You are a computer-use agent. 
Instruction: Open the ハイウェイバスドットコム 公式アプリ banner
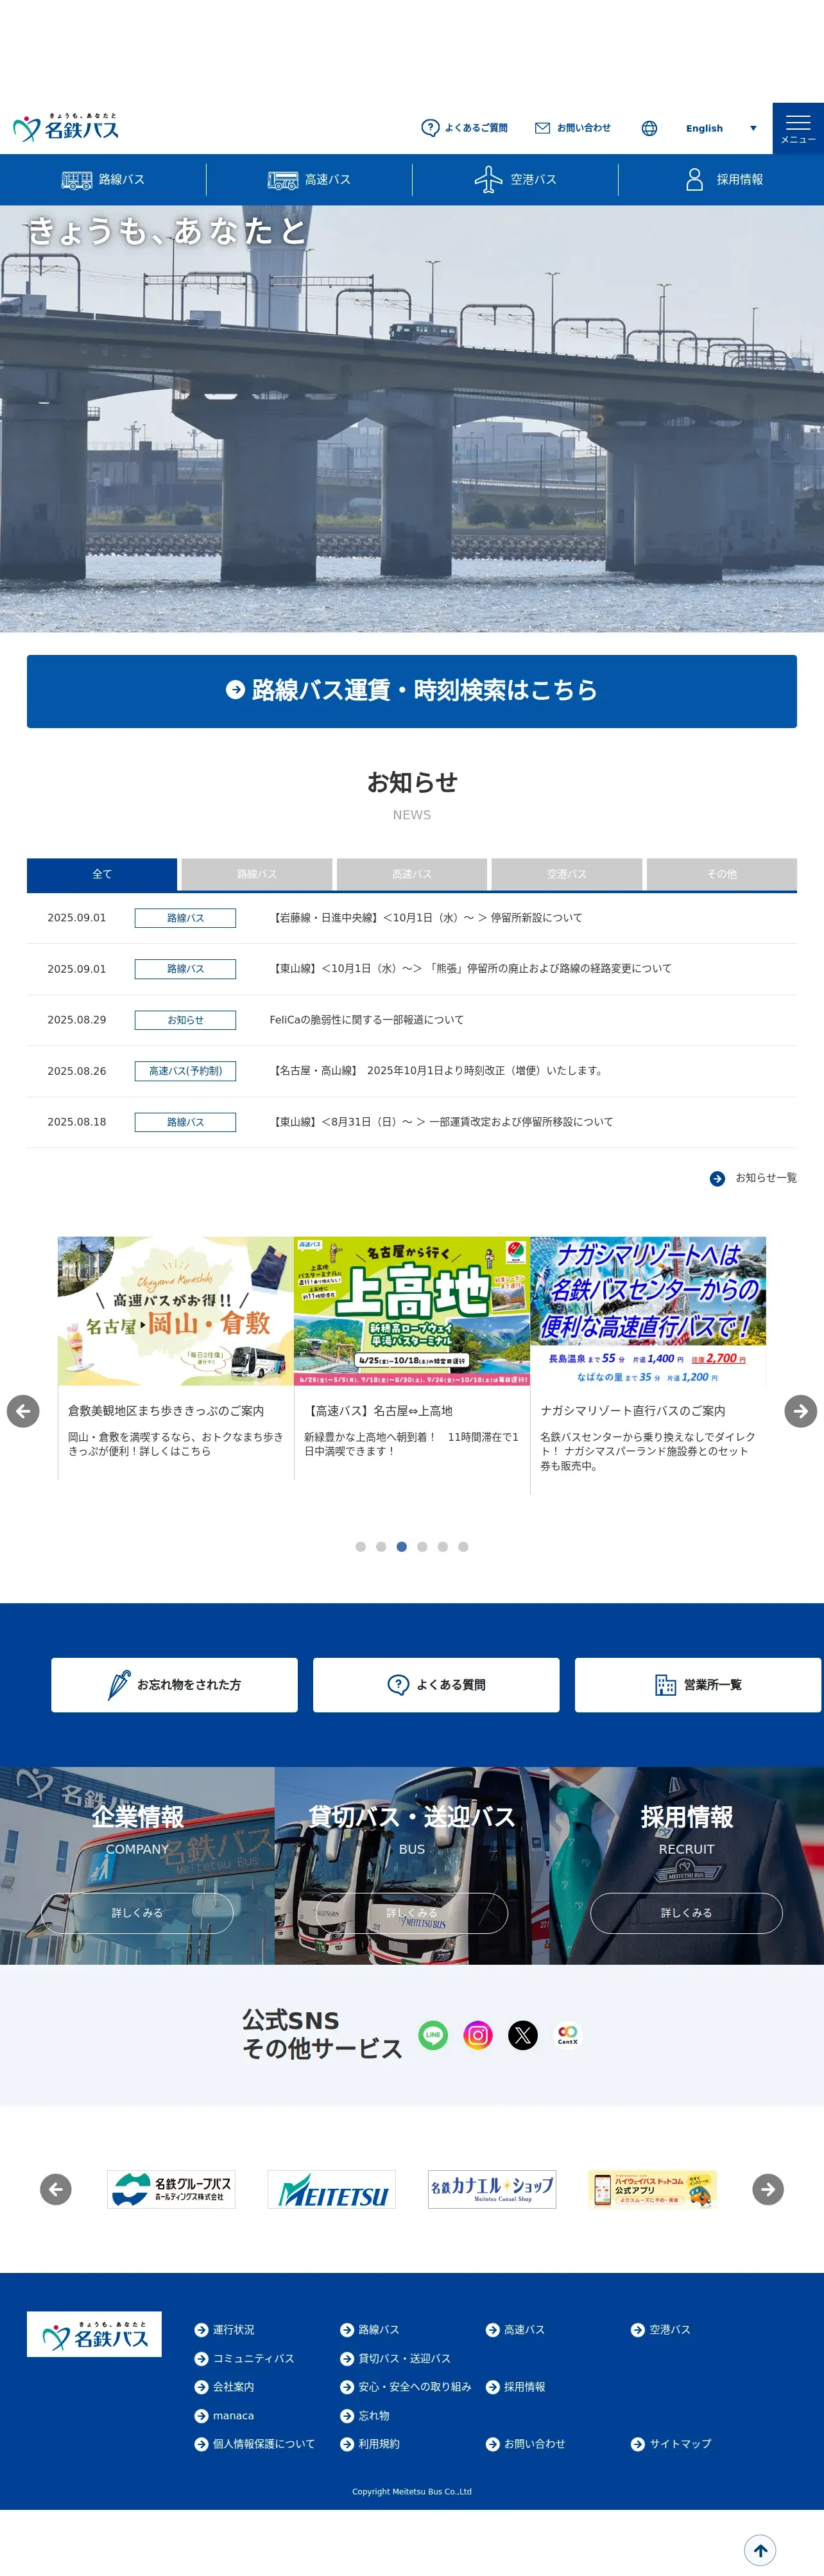coord(652,2189)
